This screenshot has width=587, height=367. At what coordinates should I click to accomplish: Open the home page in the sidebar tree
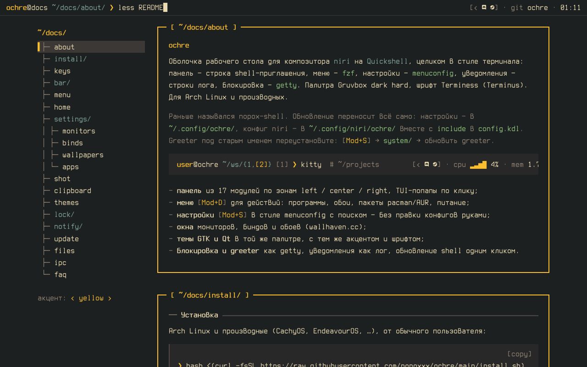click(x=62, y=107)
